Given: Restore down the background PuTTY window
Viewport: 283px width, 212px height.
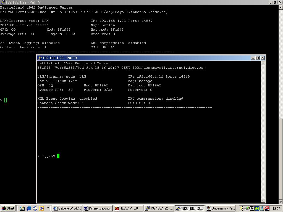Looking at the screenshot, I should [275, 2].
